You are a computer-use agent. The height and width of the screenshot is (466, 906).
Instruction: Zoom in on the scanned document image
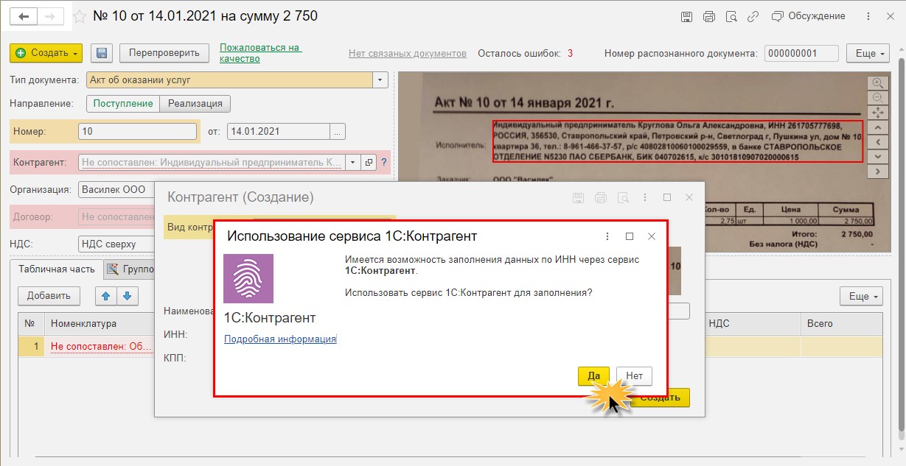coord(877,82)
